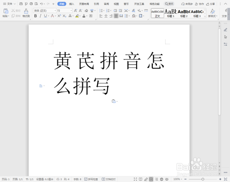Click the 协作 collaborate button
The image size is (230, 182).
coord(199,4)
